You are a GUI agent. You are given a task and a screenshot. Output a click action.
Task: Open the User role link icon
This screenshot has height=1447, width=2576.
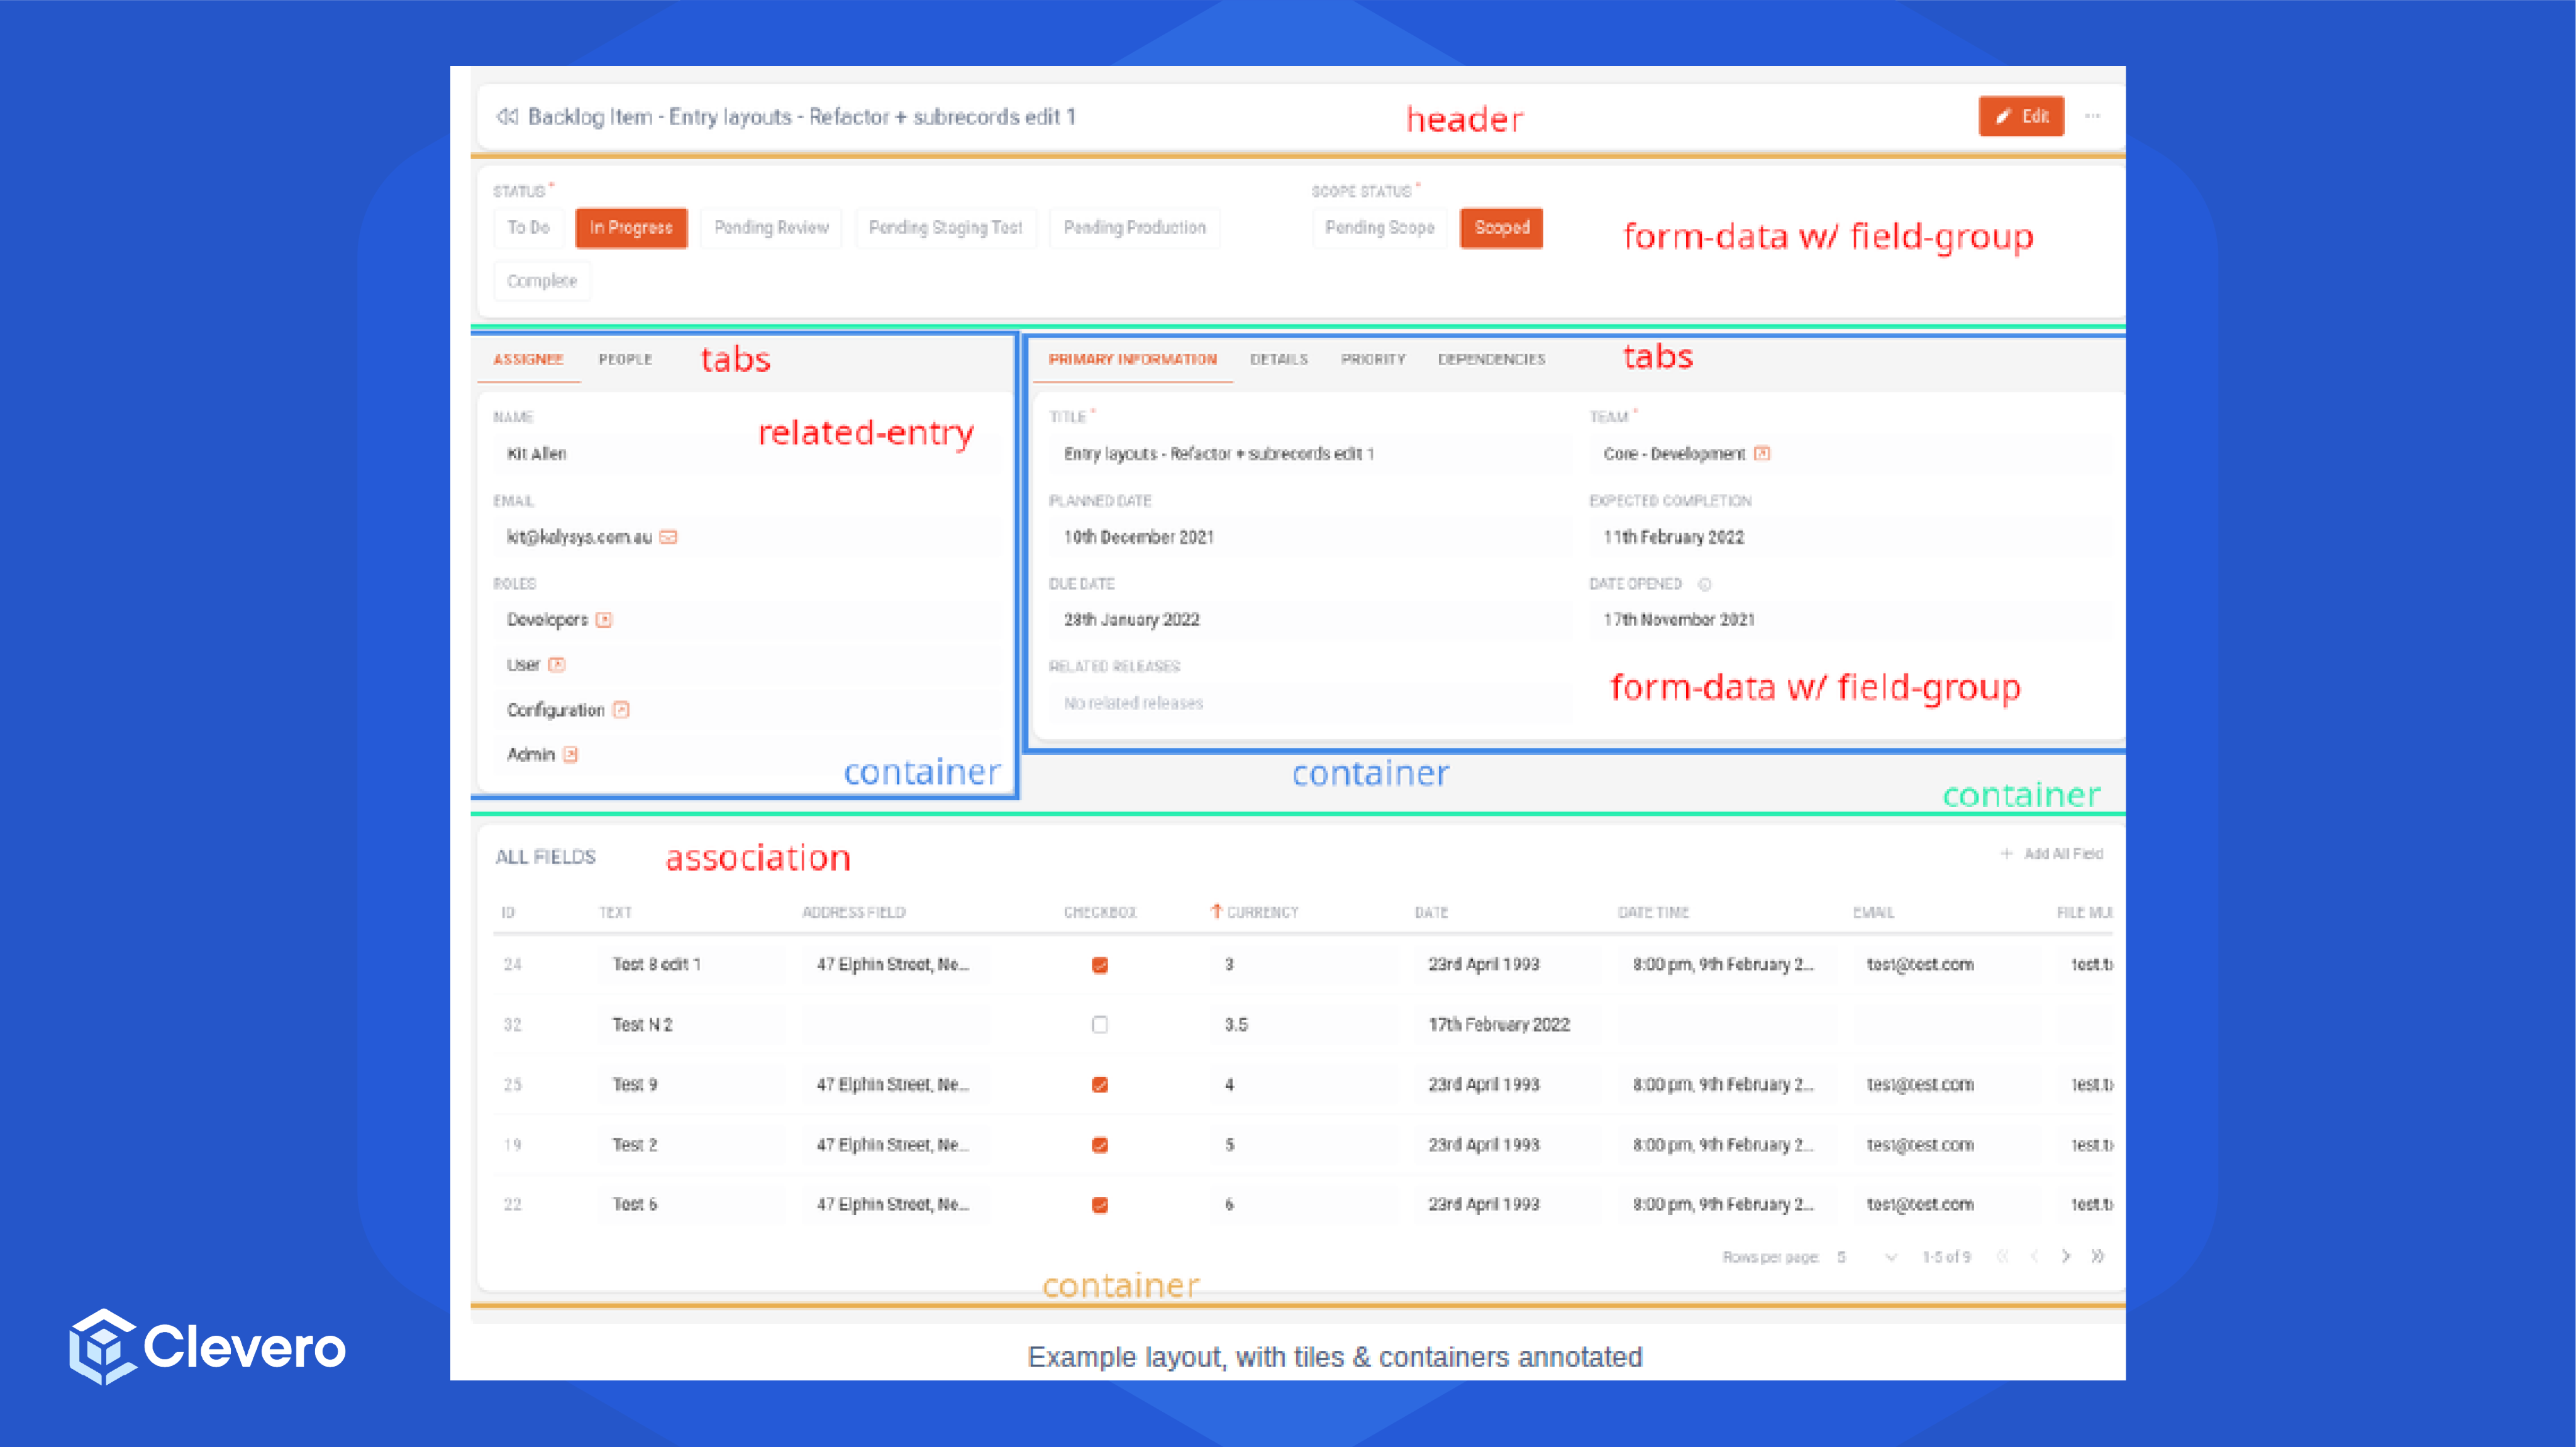[557, 666]
